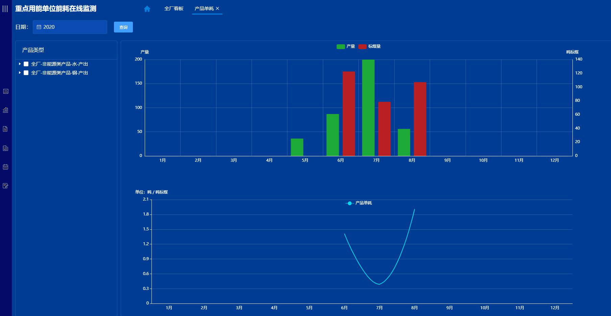This screenshot has width=611, height=316.
Task: Switch to the 全厂看板 tab
Action: (x=174, y=8)
